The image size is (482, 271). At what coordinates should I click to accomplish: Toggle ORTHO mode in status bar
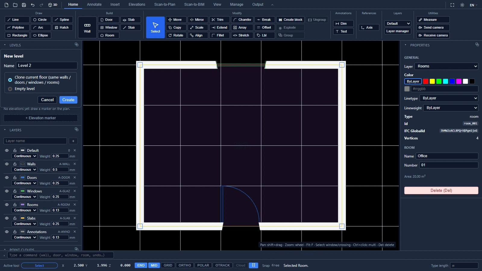point(185,265)
